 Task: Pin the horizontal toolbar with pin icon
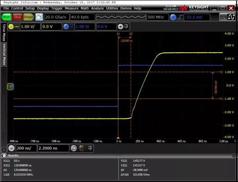pos(90,148)
